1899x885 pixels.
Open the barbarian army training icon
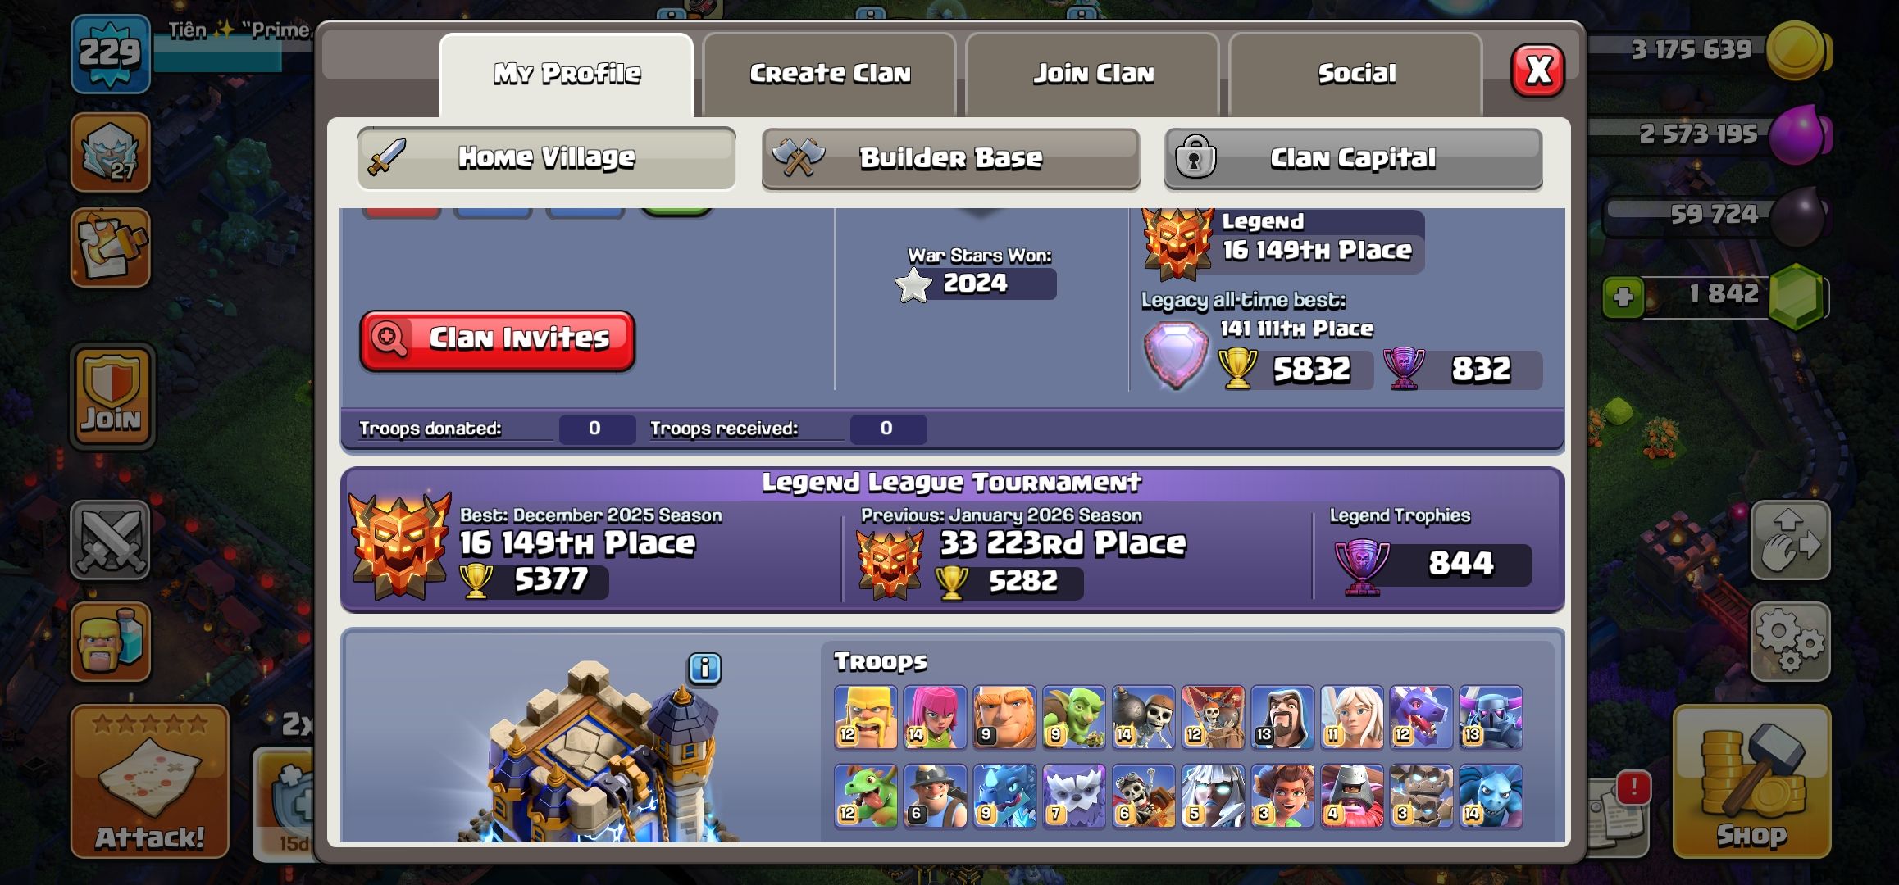coord(110,642)
